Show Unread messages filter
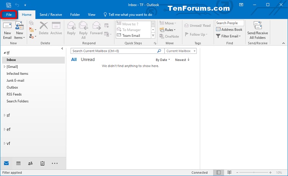This screenshot has height=176, width=288. coord(88,59)
